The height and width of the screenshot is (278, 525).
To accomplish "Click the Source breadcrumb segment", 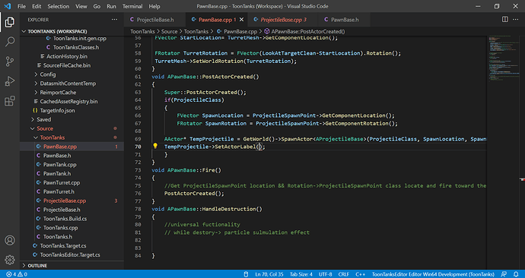I will pos(170,31).
